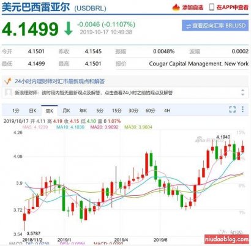Select the 日K chart tab

(x=32, y=111)
